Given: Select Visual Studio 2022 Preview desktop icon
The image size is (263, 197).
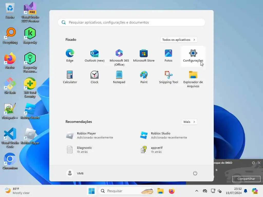Looking at the screenshot, I should point(30,12).
